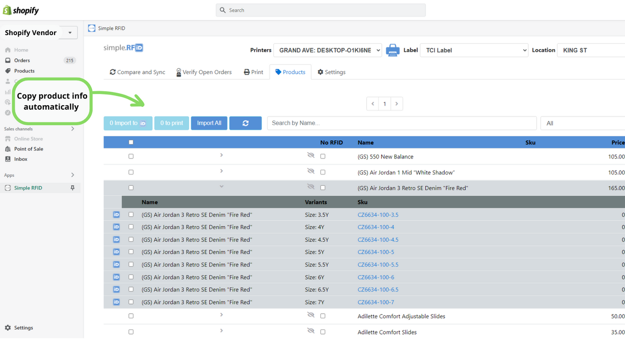Click the refresh sync button next to Import All
The width and height of the screenshot is (625, 351).
[x=245, y=123]
